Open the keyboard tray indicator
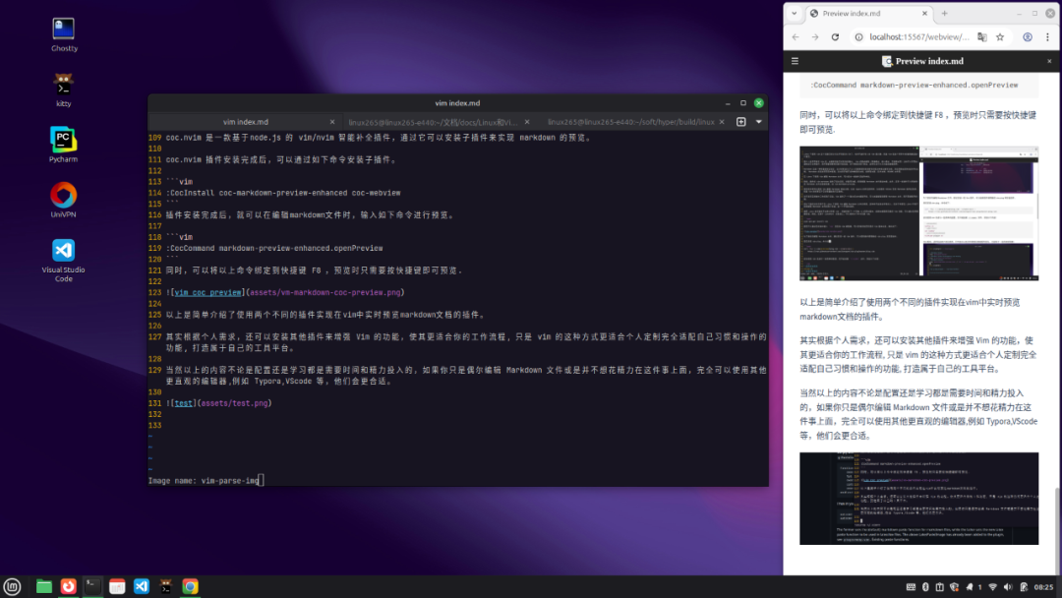The image size is (1062, 598). point(911,587)
